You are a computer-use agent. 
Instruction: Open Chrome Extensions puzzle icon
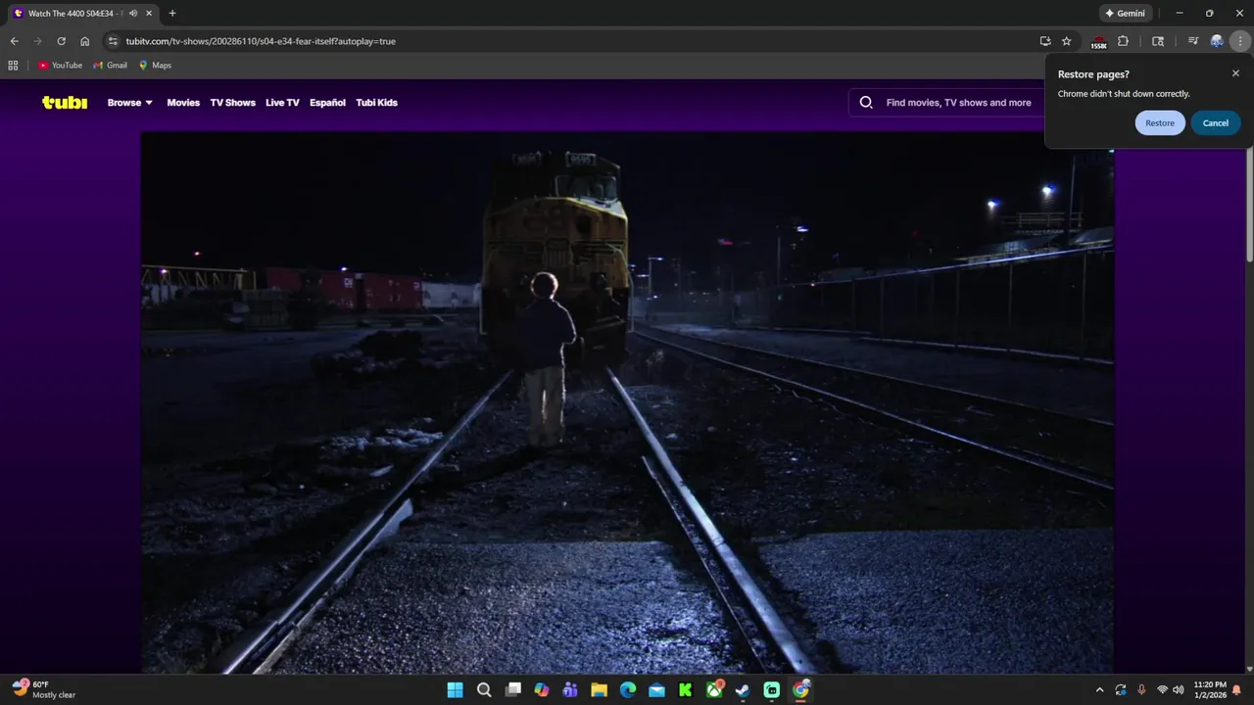point(1124,41)
